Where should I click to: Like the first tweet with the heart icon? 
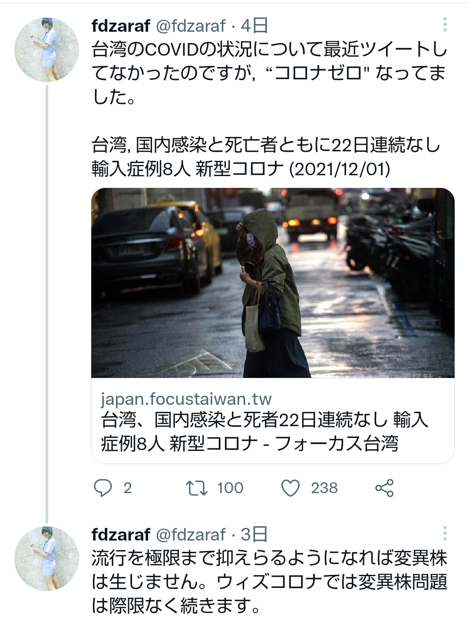(x=291, y=488)
